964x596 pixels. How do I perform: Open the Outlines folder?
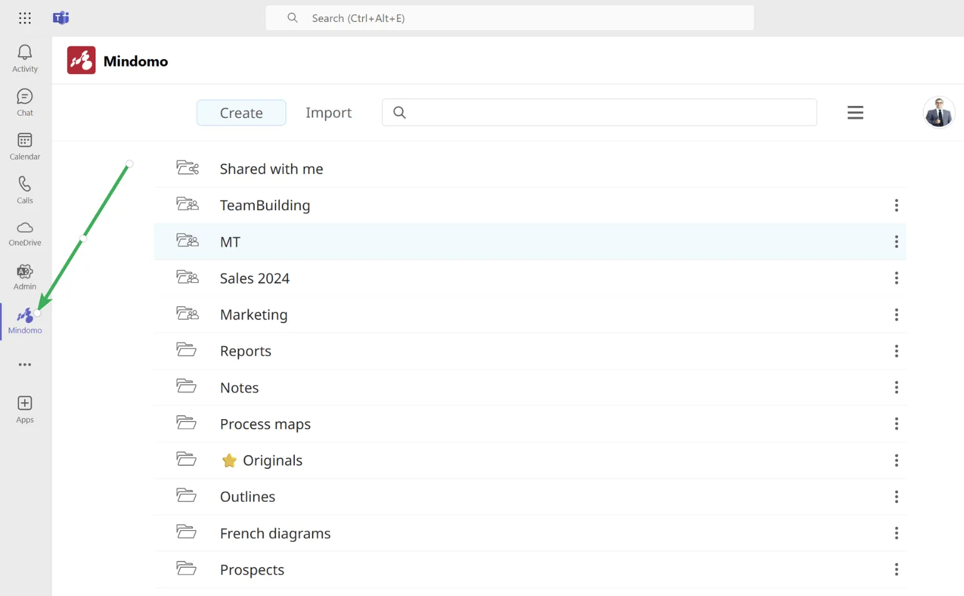coord(530,497)
